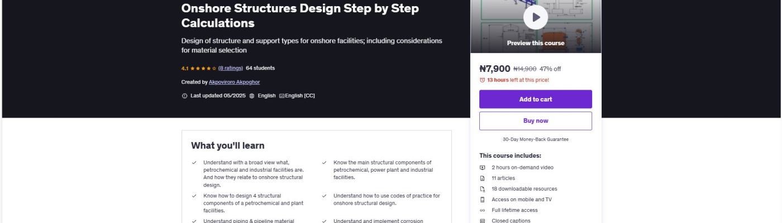
Task: Click the infinity lifetime access icon
Action: coord(483,210)
